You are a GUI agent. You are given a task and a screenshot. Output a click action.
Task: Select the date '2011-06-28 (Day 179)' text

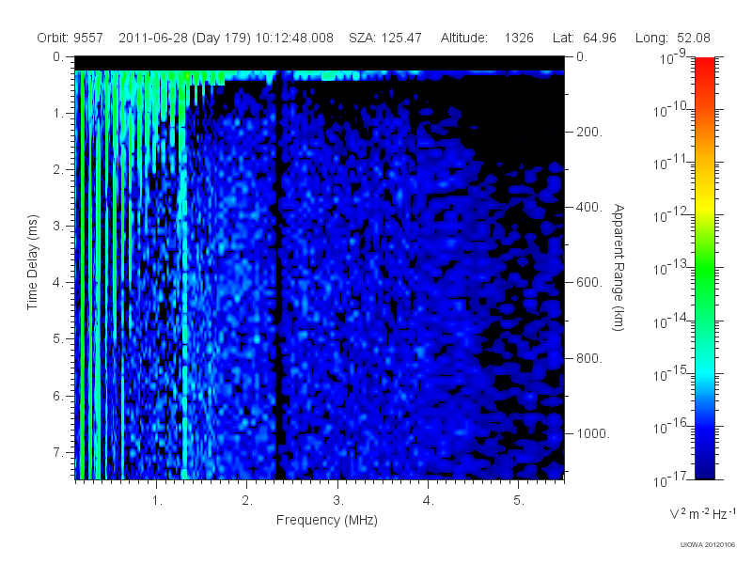184,38
